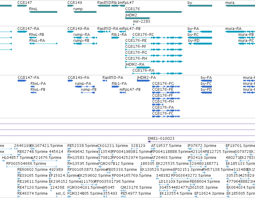Viewport: 255px width, 198px height.
Task: Click protein label CG8176-PH
Action: point(163,102)
